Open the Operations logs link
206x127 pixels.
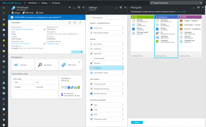pos(53,43)
